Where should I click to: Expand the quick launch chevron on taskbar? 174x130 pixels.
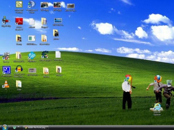coord(18,127)
